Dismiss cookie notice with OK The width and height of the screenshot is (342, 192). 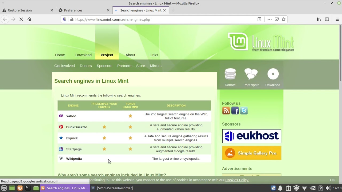332,180
